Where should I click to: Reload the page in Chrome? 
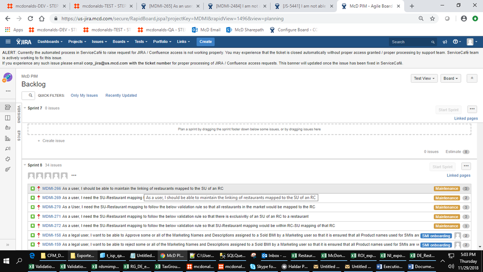pyautogui.click(x=30, y=18)
